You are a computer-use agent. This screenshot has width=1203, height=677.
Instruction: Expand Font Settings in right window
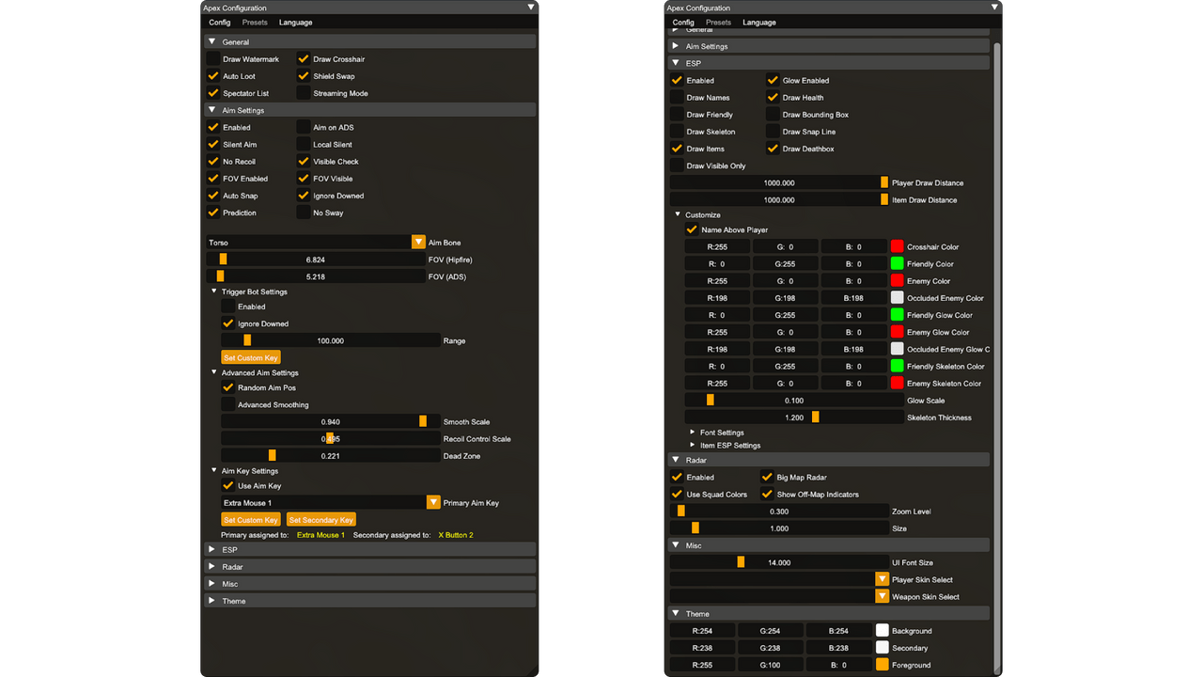(693, 433)
